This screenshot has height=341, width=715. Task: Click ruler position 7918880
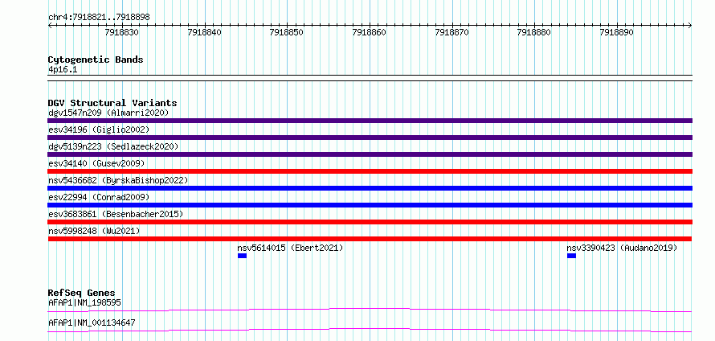[534, 32]
